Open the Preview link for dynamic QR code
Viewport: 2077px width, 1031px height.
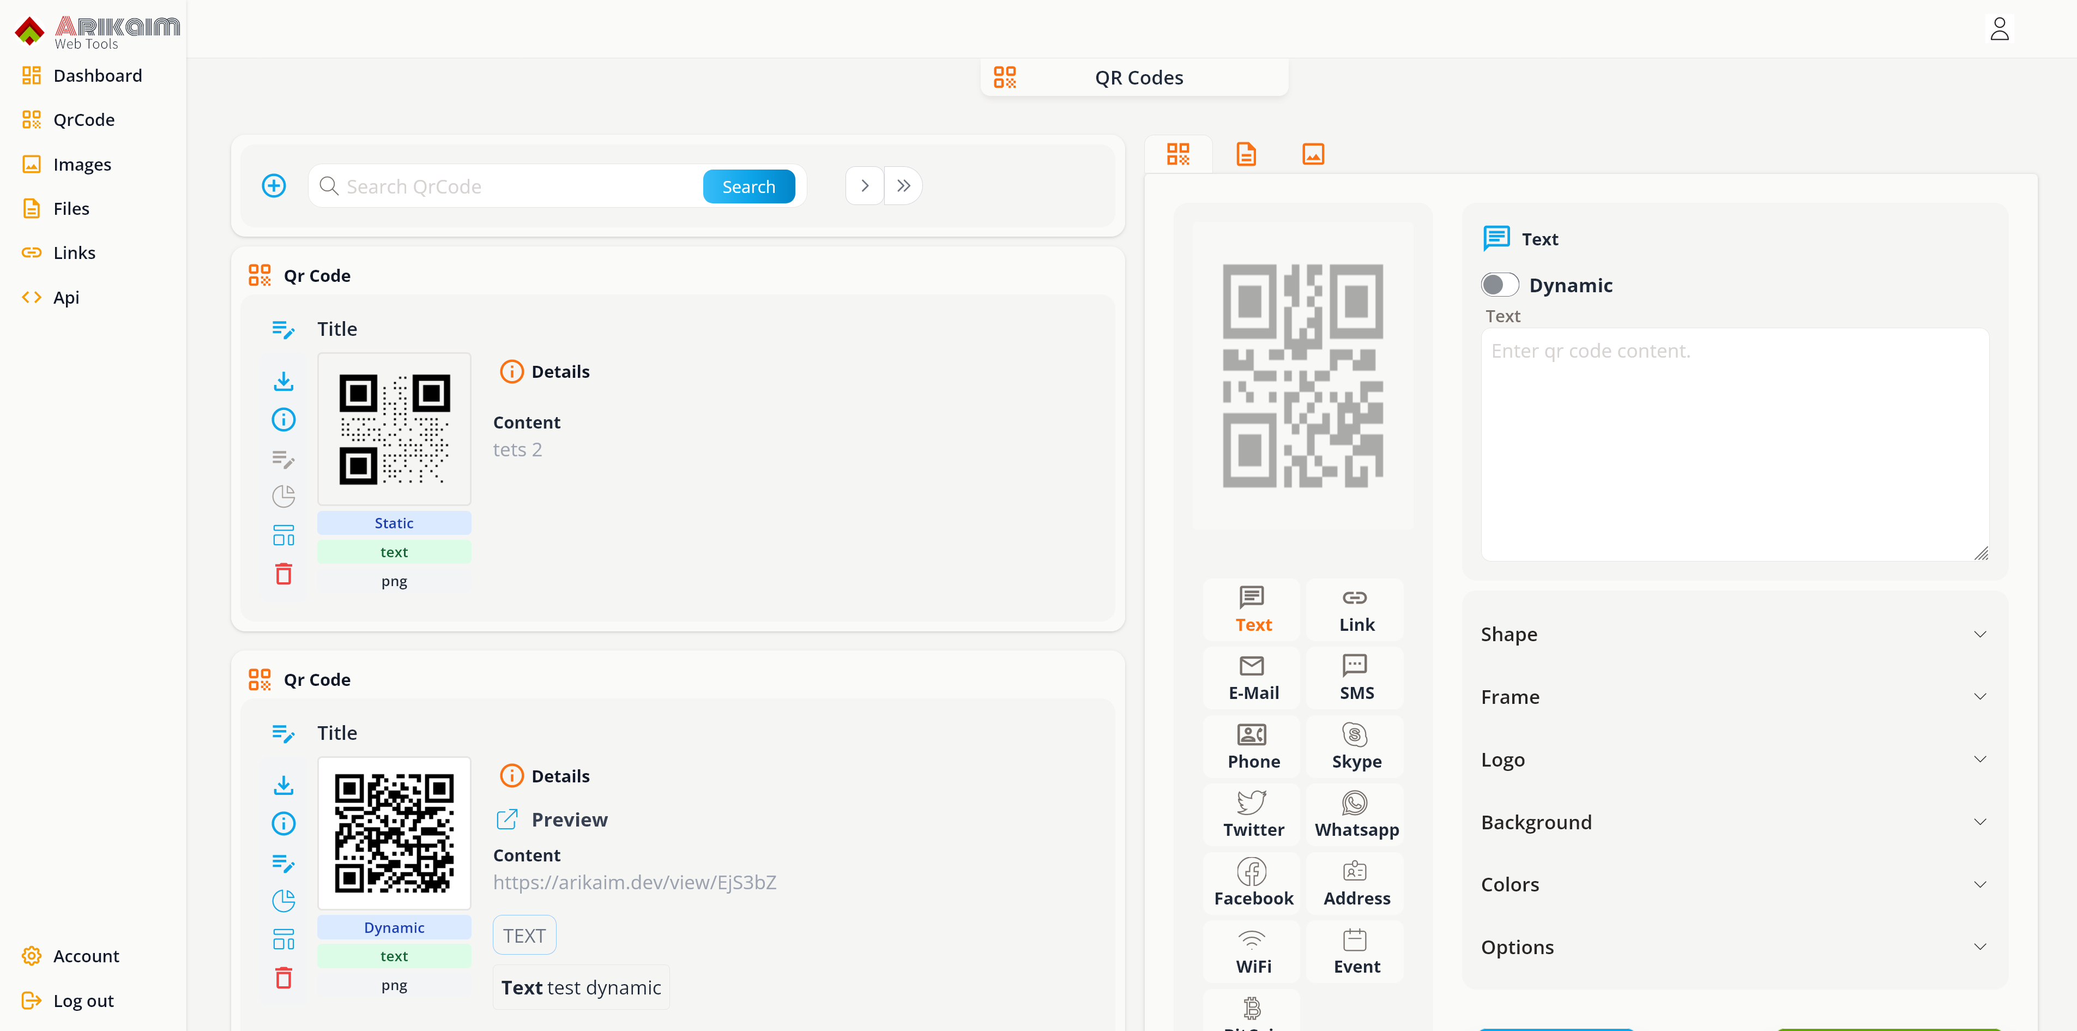click(x=552, y=819)
